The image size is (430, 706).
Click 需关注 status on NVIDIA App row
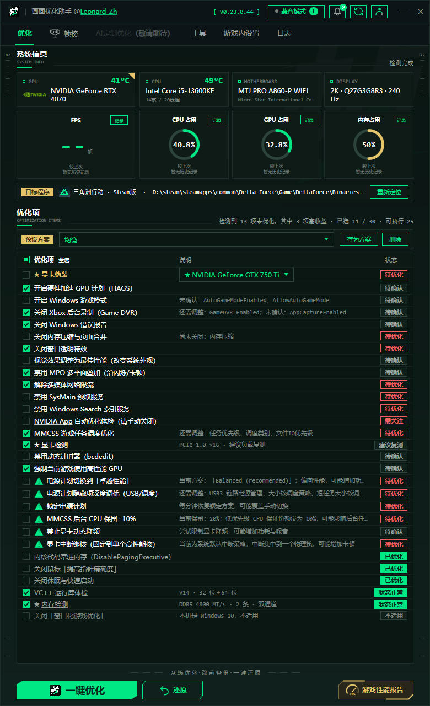(x=394, y=421)
